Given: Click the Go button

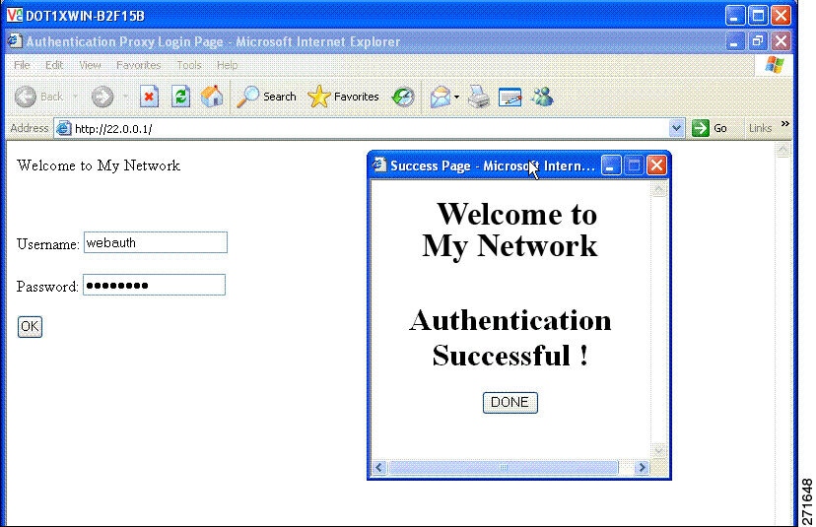Looking at the screenshot, I should pos(710,128).
